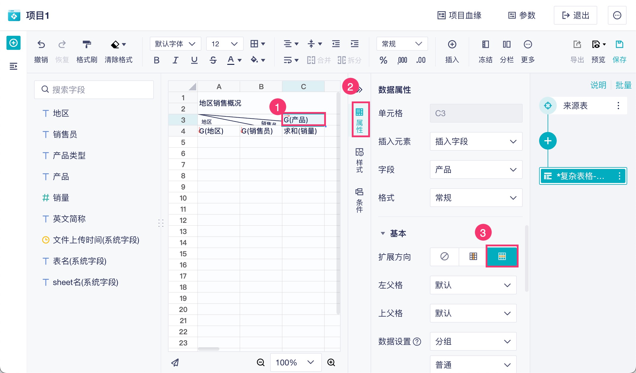Click the clear format eraser icon
Image resolution: width=636 pixels, height=373 pixels.
click(x=115, y=45)
